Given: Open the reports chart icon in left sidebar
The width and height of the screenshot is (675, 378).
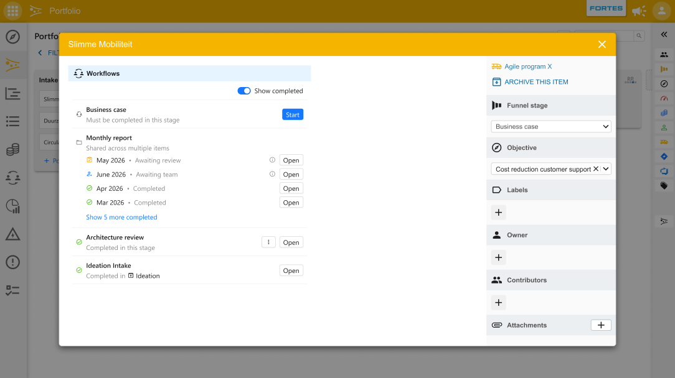Looking at the screenshot, I should point(13,206).
